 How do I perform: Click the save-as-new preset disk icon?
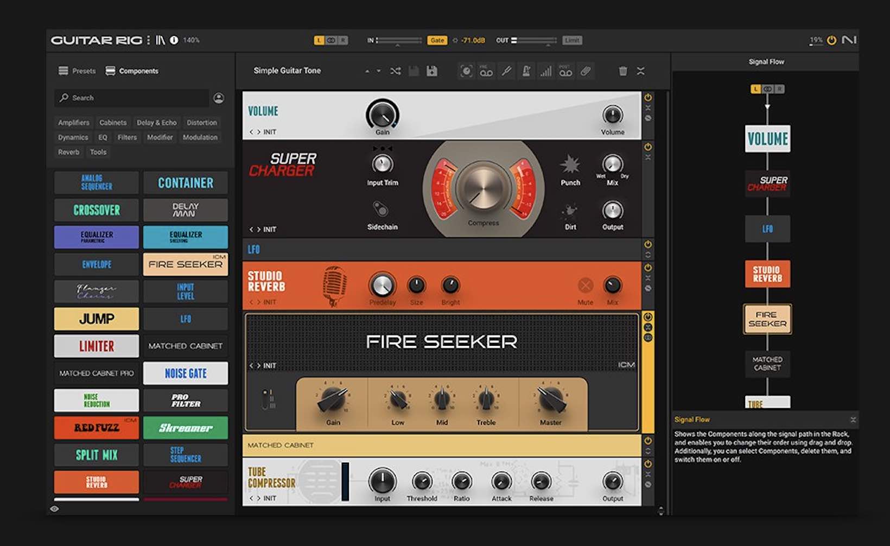[432, 71]
